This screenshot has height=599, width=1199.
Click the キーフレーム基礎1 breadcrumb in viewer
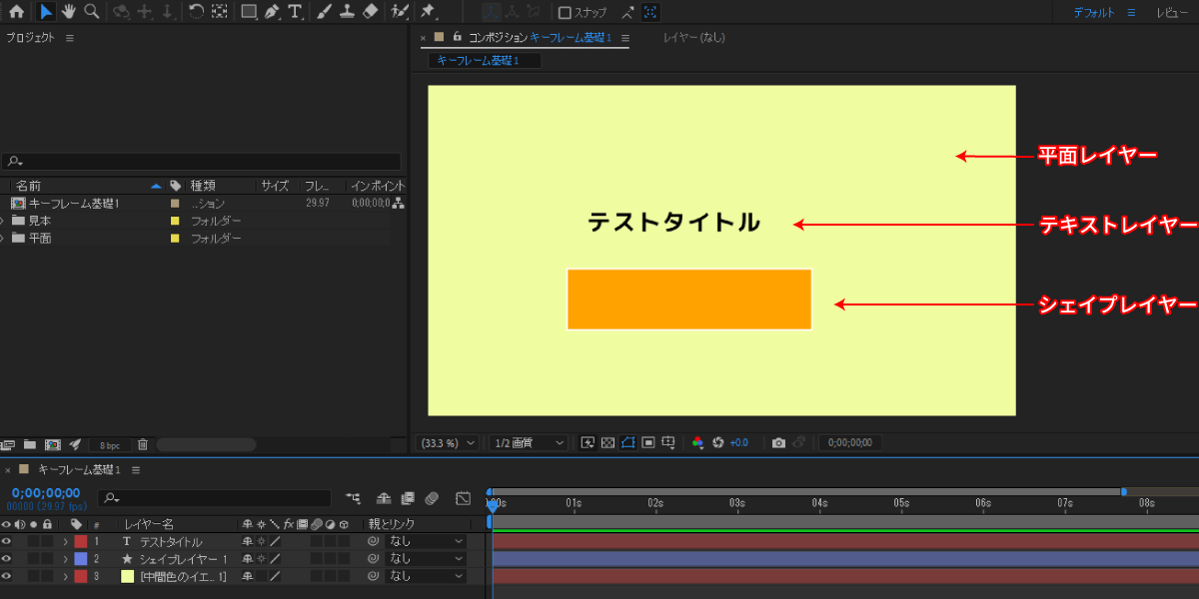pos(478,61)
